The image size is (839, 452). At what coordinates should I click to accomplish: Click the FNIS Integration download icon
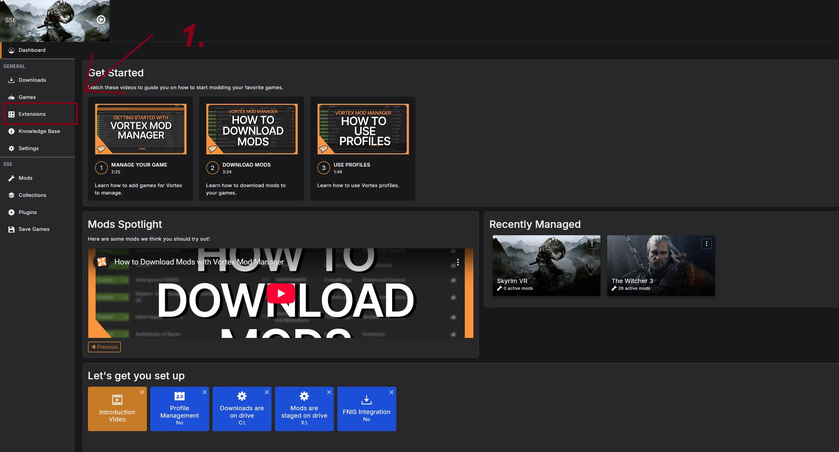[367, 400]
